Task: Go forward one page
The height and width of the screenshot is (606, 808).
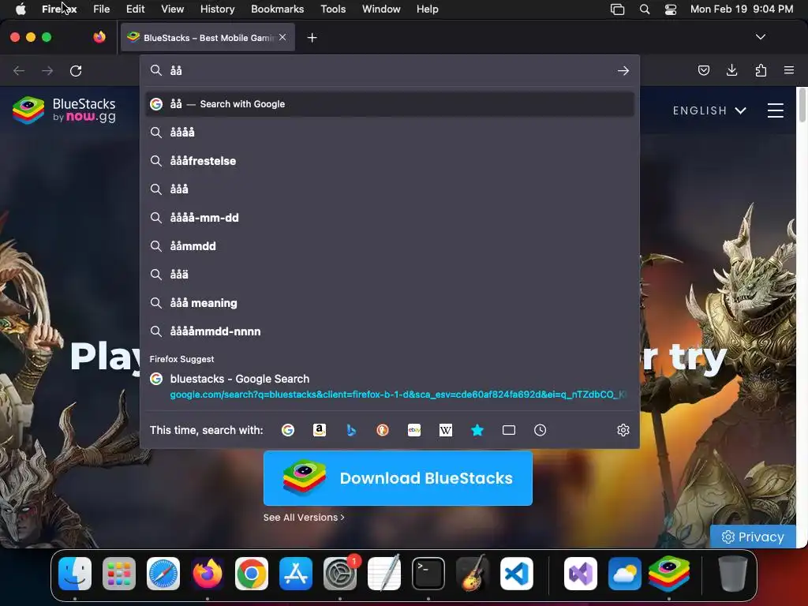Action: [47, 70]
